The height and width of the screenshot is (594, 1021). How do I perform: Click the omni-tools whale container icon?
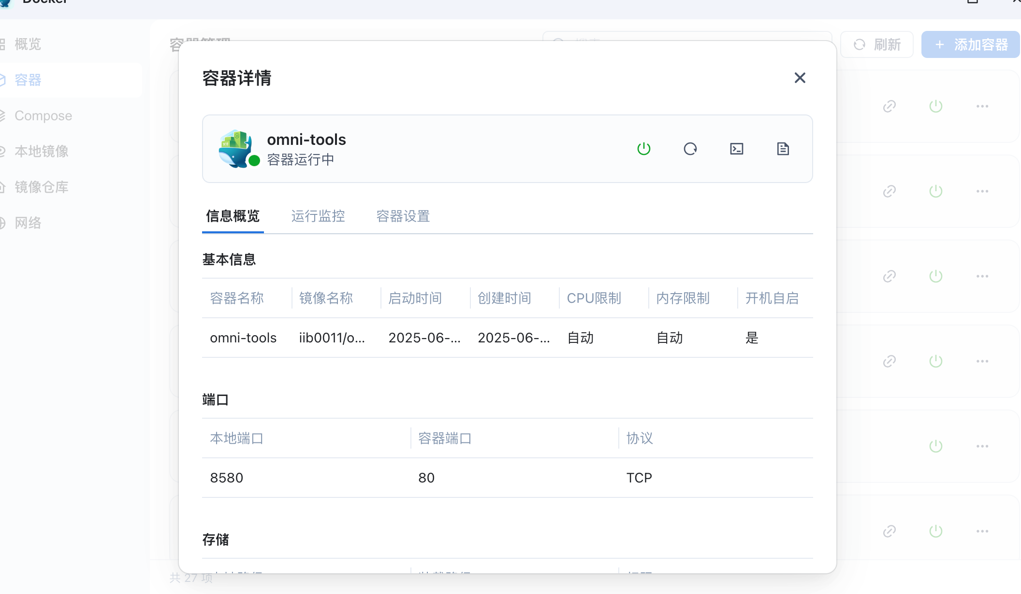(x=236, y=149)
